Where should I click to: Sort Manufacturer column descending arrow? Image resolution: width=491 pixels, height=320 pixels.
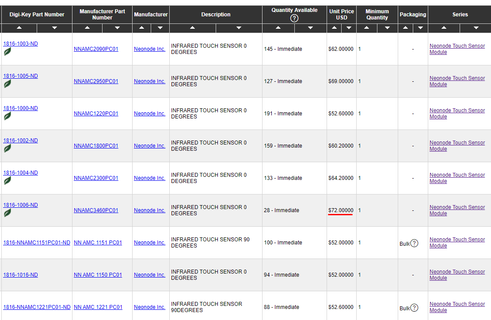point(160,28)
